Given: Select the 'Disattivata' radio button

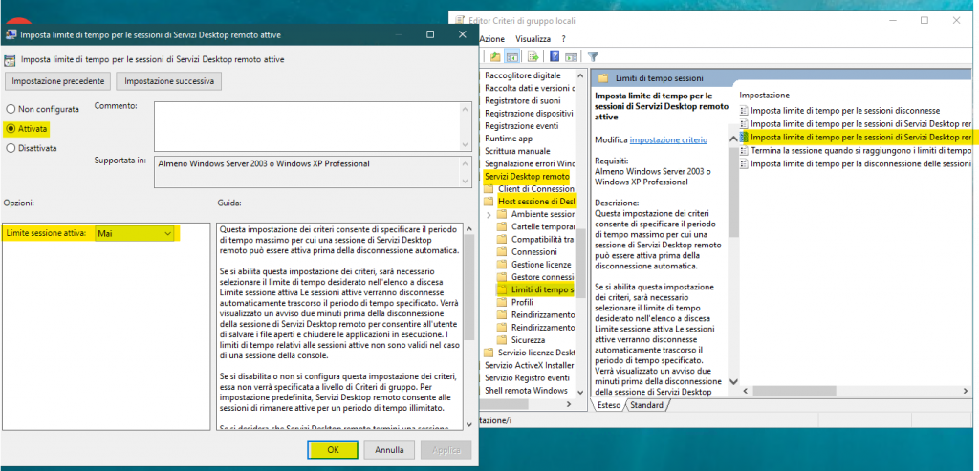Looking at the screenshot, I should coord(11,148).
